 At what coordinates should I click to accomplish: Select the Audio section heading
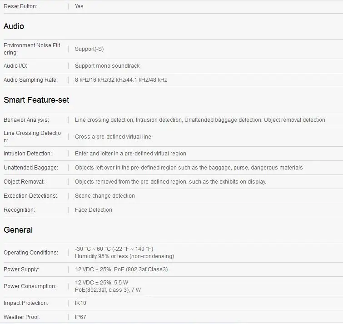[x=14, y=26]
